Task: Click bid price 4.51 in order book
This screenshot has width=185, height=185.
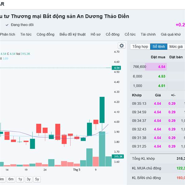Action: [x=162, y=86]
